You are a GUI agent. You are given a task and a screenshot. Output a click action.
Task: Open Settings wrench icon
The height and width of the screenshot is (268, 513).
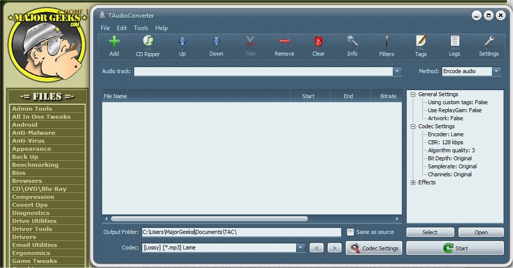tap(489, 42)
